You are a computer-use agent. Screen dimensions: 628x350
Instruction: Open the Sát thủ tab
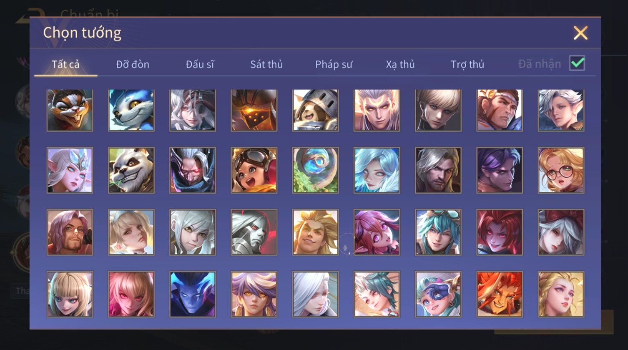(266, 64)
